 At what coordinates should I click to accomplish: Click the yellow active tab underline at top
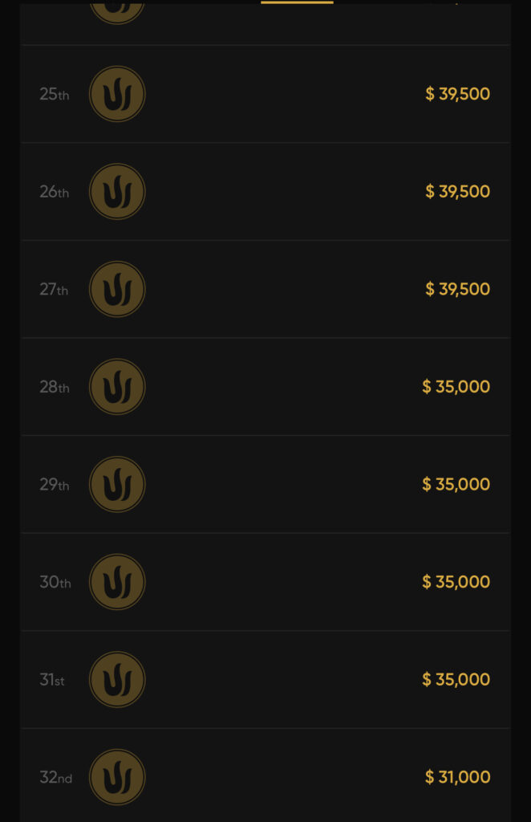coord(297,2)
